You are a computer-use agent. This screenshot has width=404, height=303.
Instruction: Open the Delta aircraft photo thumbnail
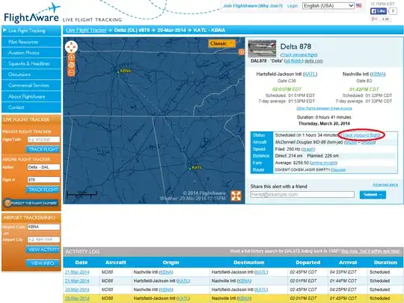pyautogui.click(x=262, y=49)
